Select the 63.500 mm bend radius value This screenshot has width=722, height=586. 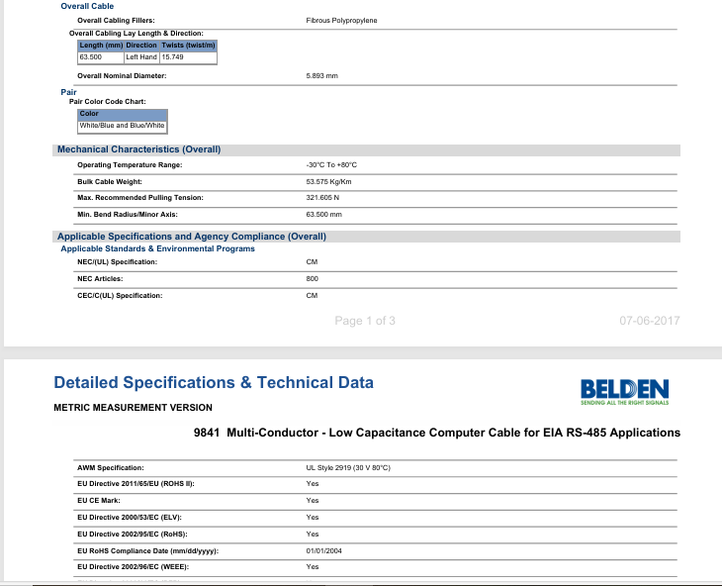click(323, 214)
